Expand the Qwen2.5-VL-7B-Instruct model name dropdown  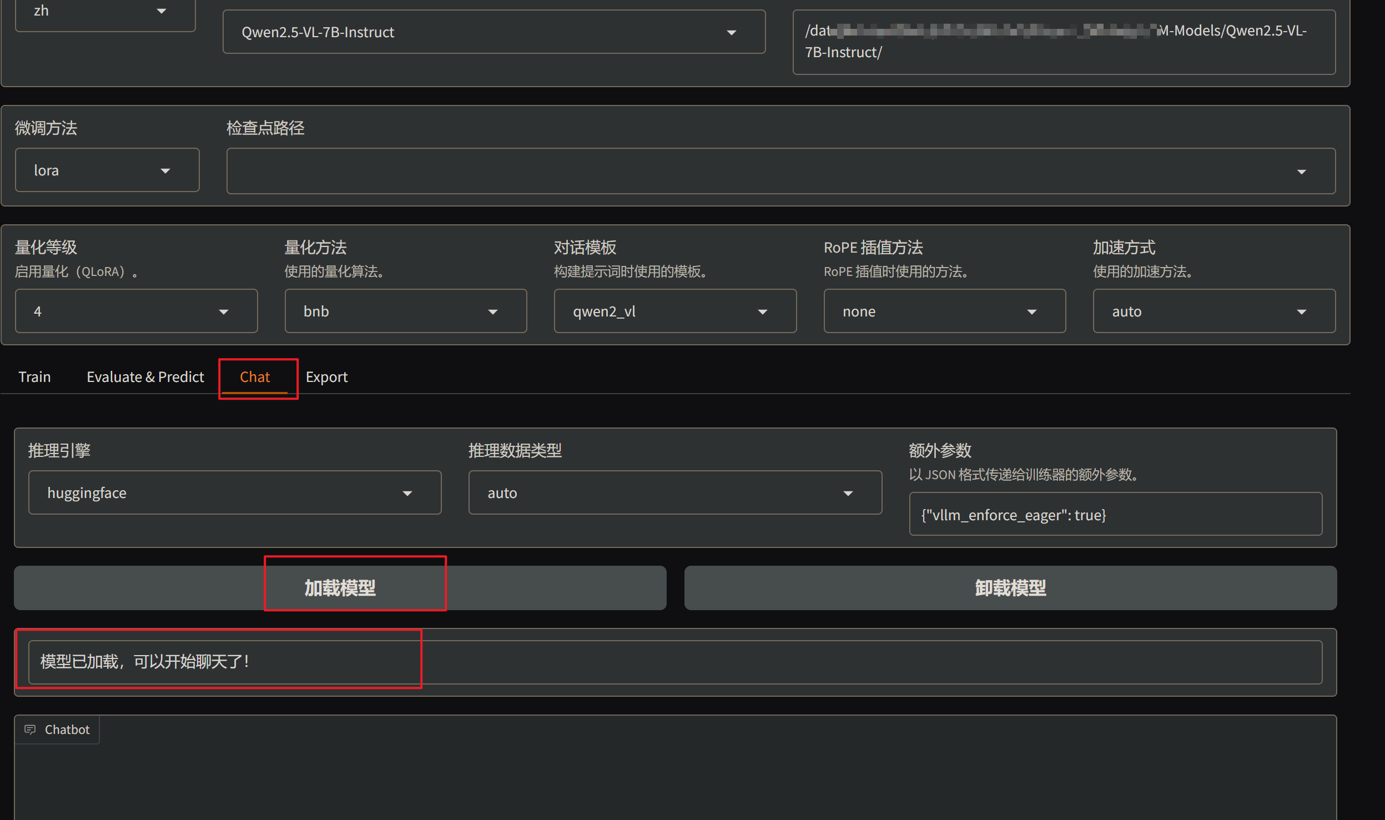[493, 32]
